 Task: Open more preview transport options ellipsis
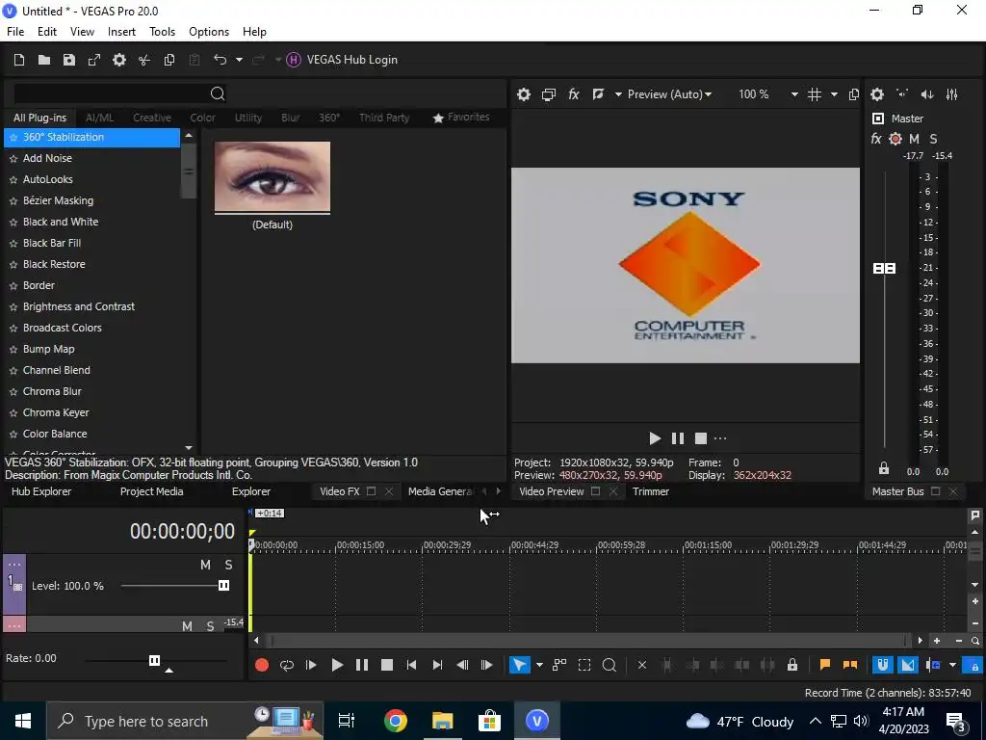(720, 438)
